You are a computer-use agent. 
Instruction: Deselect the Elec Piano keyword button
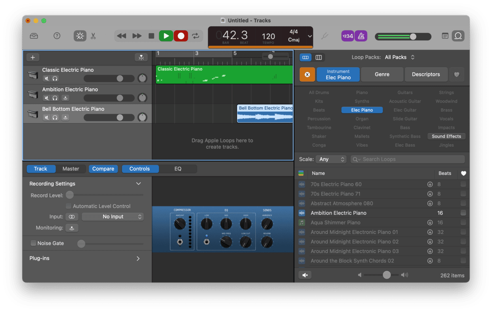coord(362,110)
